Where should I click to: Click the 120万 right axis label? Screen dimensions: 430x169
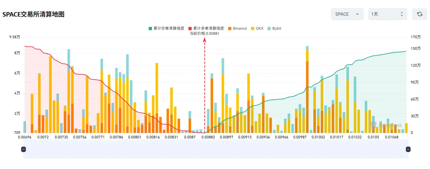click(416, 65)
